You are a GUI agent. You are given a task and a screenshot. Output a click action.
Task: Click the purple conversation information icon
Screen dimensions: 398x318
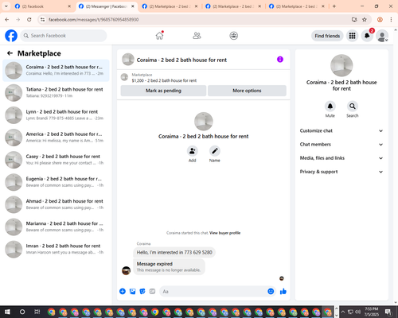click(x=280, y=60)
